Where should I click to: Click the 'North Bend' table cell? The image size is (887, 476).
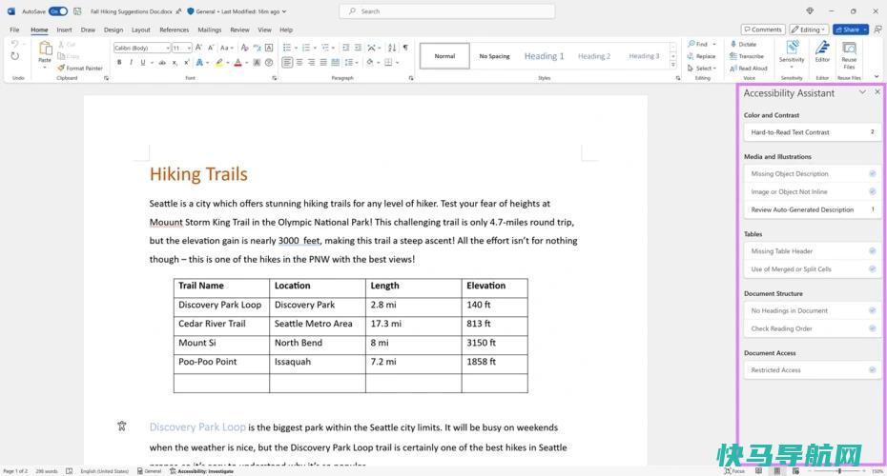(x=318, y=343)
